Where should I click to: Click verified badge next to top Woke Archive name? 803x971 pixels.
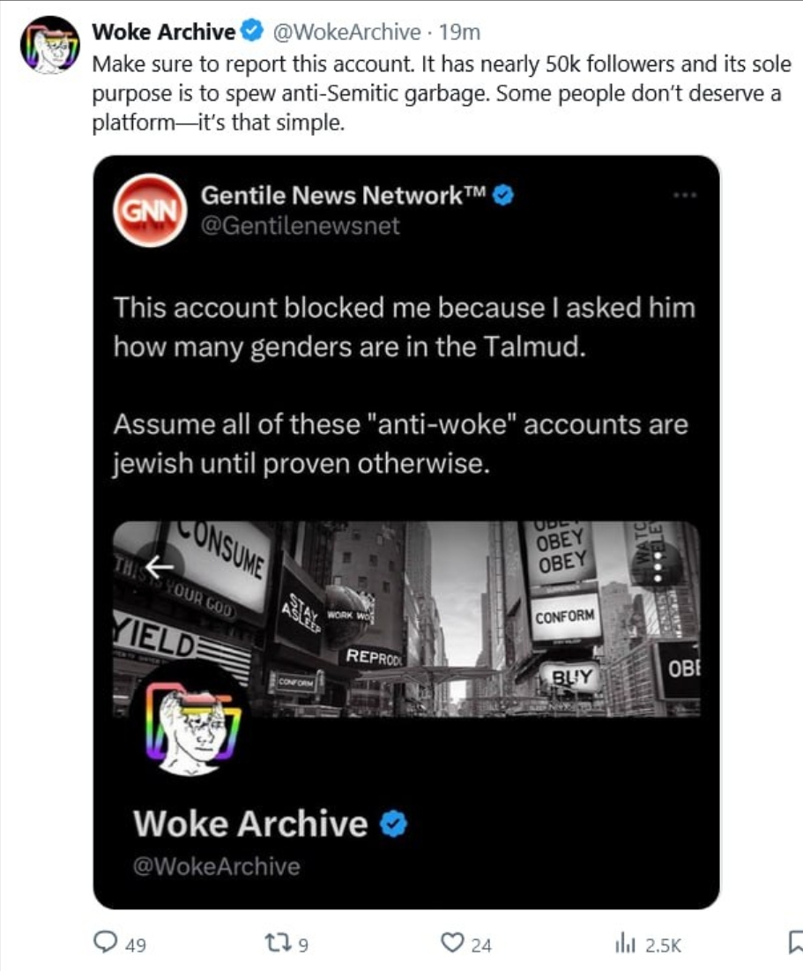tap(252, 30)
